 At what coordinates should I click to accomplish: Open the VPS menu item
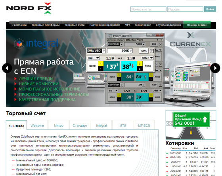pyautogui.click(x=128, y=25)
